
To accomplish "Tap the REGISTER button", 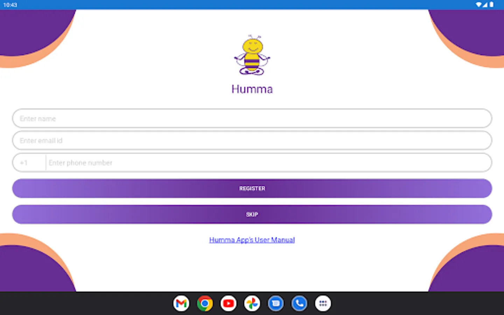I will [252, 188].
